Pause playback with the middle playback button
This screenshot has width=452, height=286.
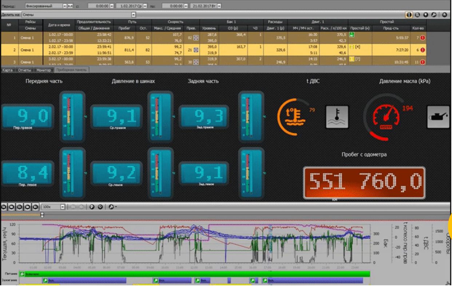pyautogui.click(x=19, y=207)
